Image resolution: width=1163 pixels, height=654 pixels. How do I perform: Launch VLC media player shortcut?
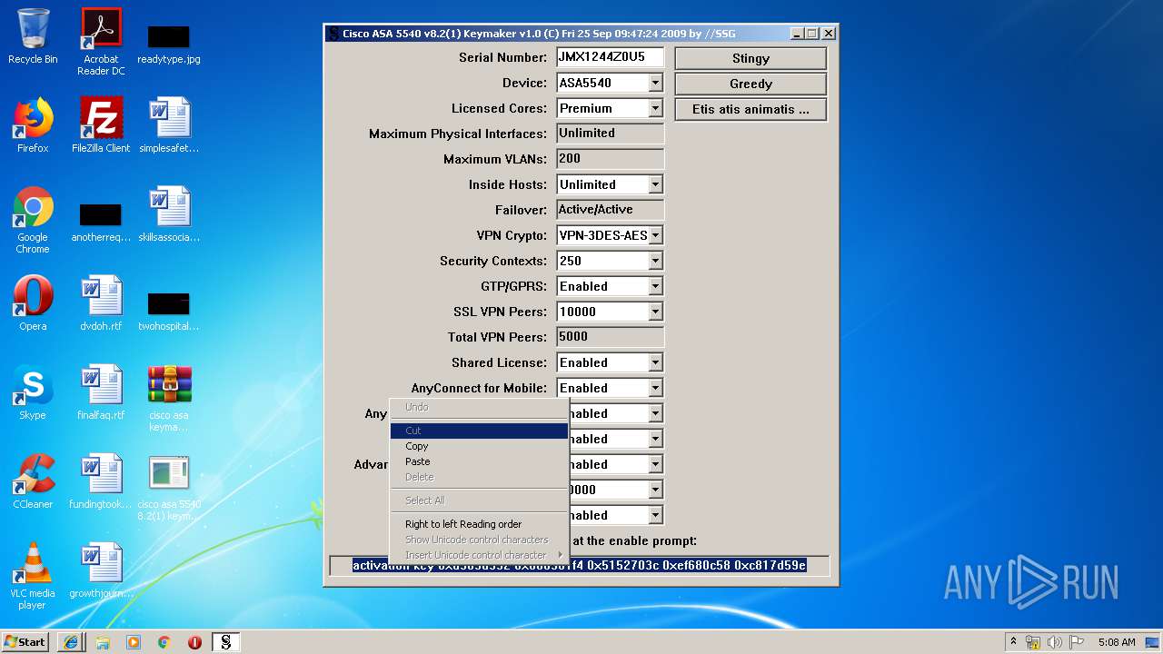[33, 577]
